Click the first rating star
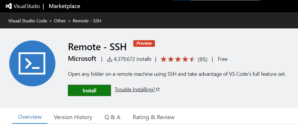 [164, 59]
